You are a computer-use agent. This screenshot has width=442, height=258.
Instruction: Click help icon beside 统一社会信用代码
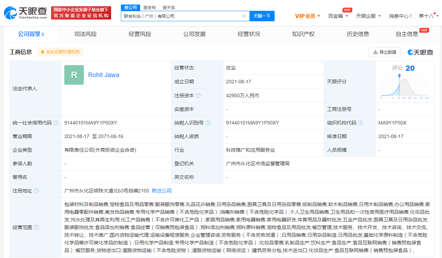(x=56, y=123)
